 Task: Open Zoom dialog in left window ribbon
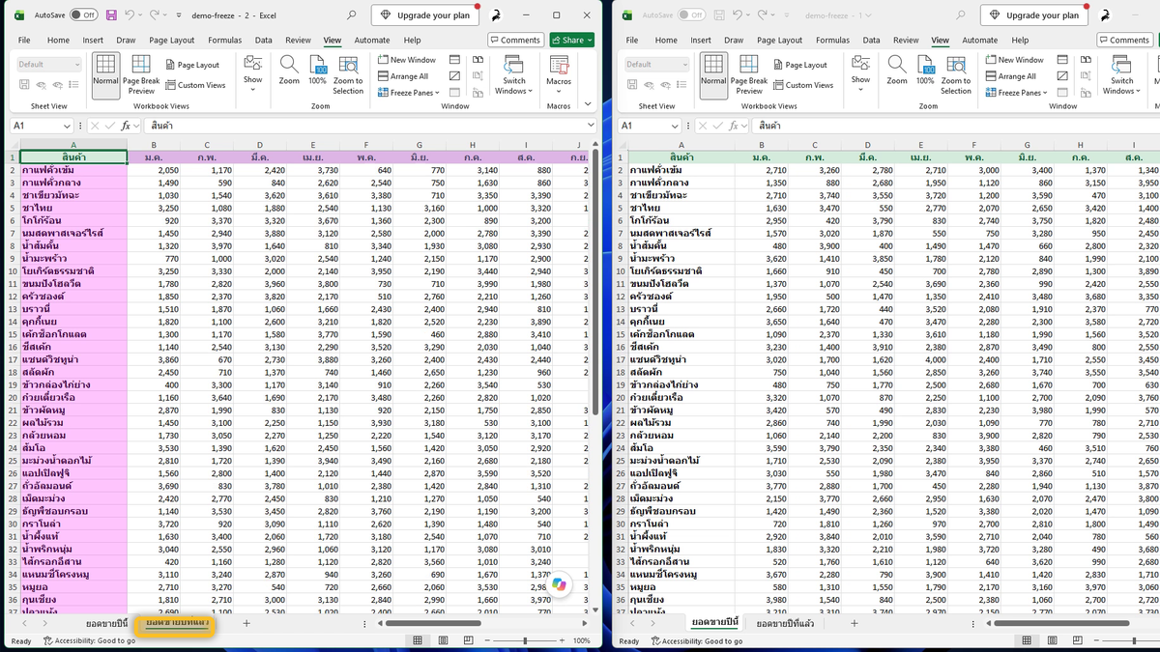pos(289,70)
